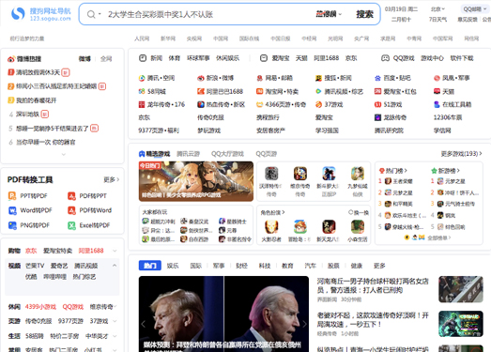Image resolution: width=491 pixels, height=352 pixels.
Task: Open hot search item 我拍的春暖花开
Action: (x=37, y=100)
